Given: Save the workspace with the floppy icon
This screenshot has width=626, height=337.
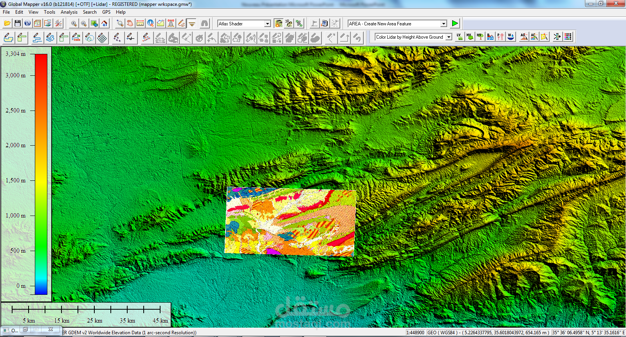Looking at the screenshot, I should (18, 23).
